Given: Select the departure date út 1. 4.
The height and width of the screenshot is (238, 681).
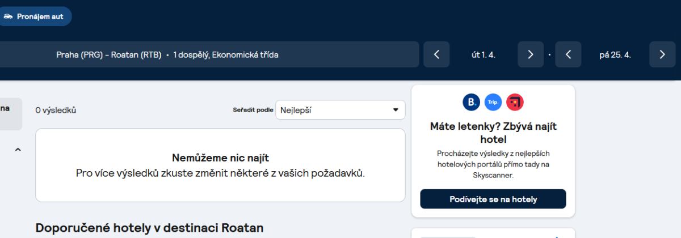Looking at the screenshot, I should click(x=484, y=55).
